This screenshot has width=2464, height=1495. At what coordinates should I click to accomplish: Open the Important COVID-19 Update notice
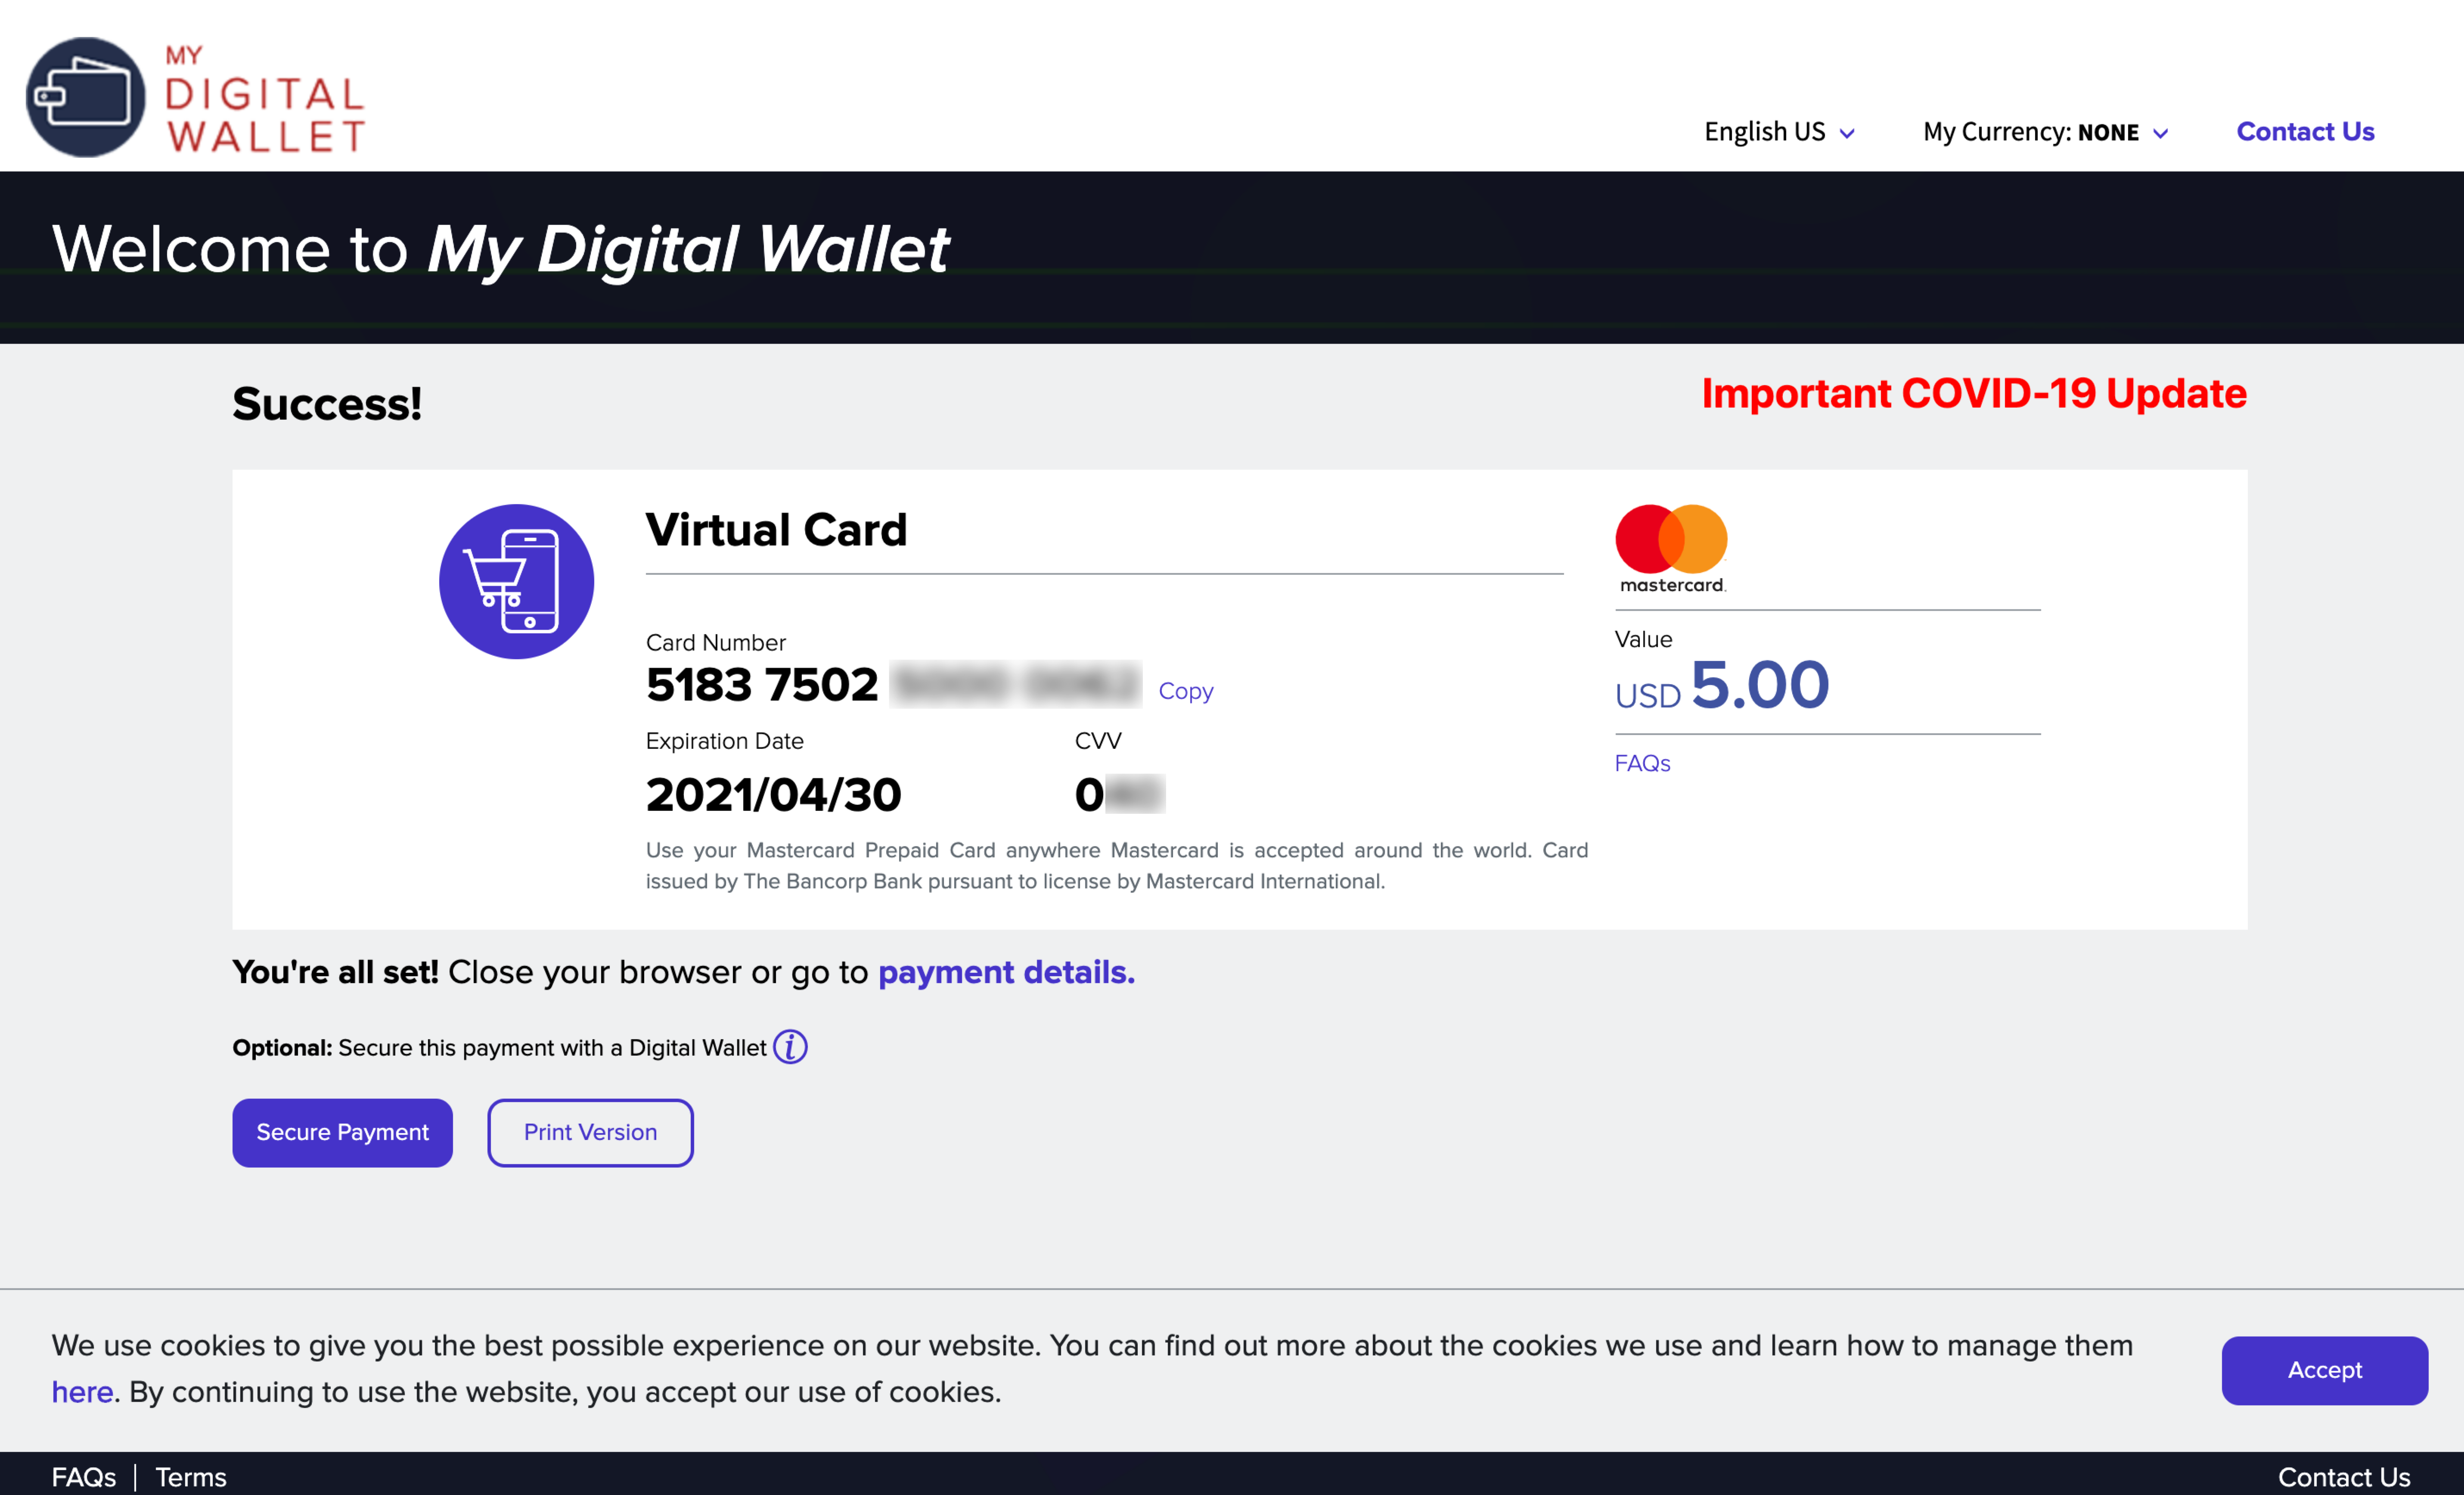pyautogui.click(x=1973, y=394)
